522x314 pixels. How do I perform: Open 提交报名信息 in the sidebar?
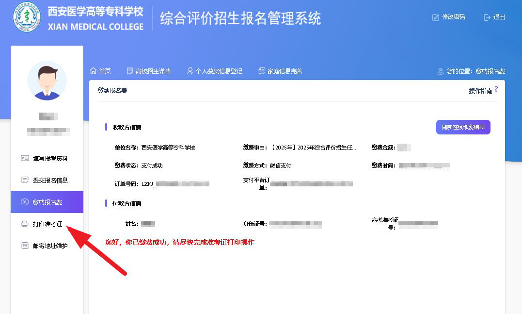[50, 180]
